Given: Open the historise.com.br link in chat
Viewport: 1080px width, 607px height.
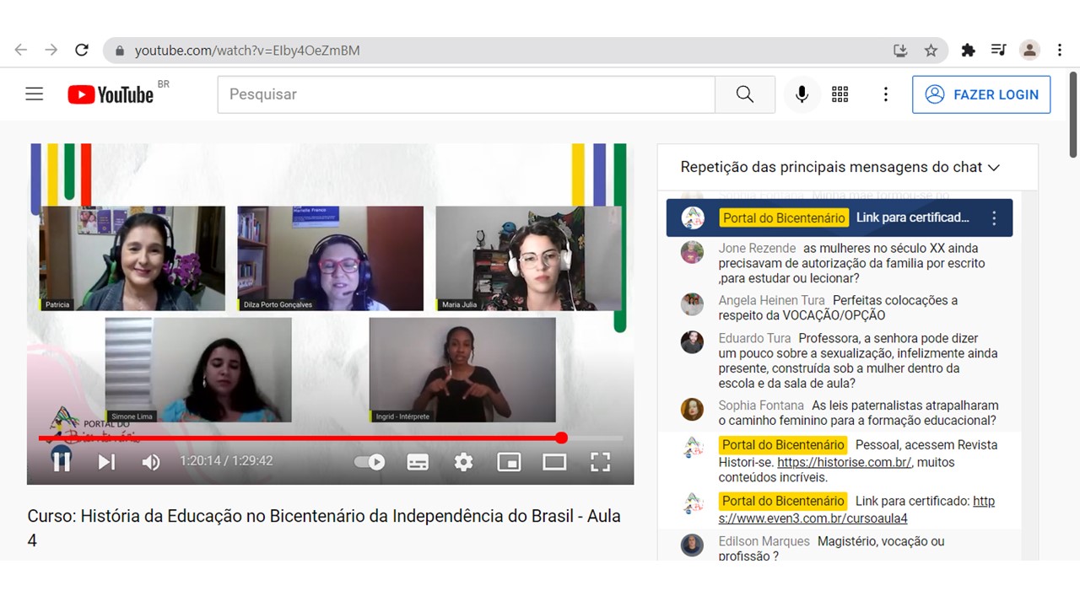Looking at the screenshot, I should [845, 462].
